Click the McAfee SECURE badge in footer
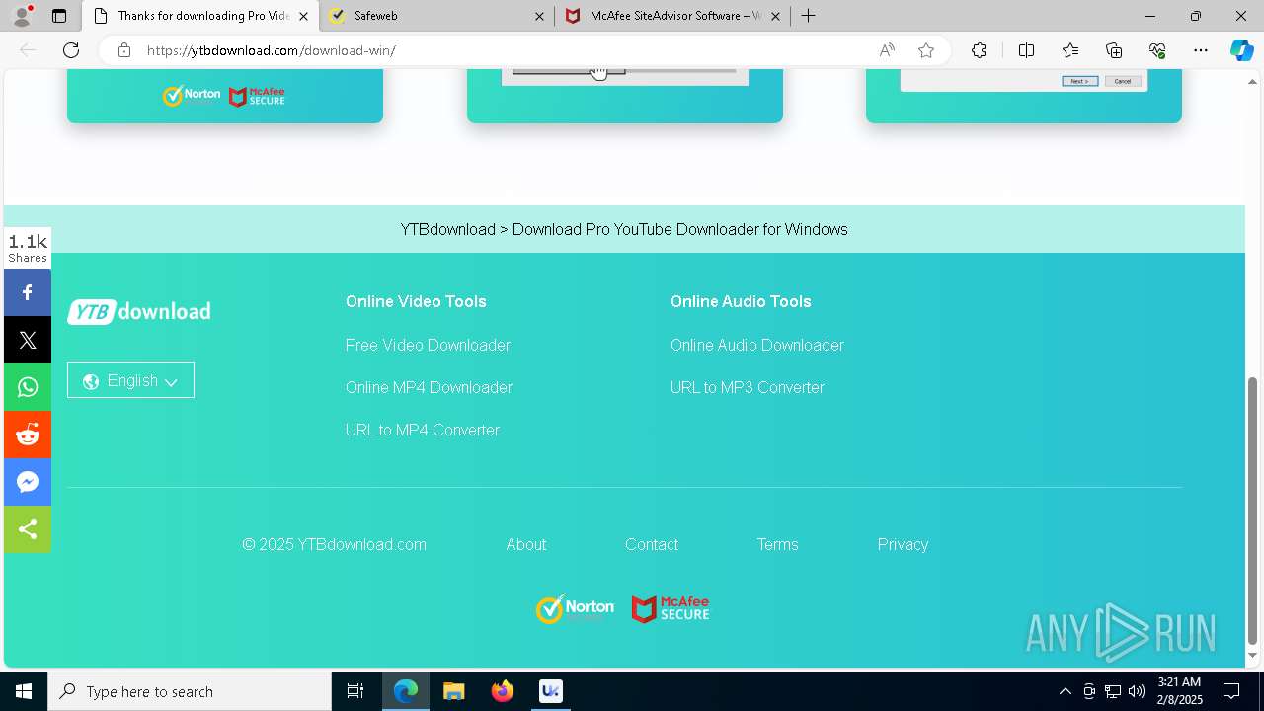Screen dimensions: 1264x711 click(671, 608)
